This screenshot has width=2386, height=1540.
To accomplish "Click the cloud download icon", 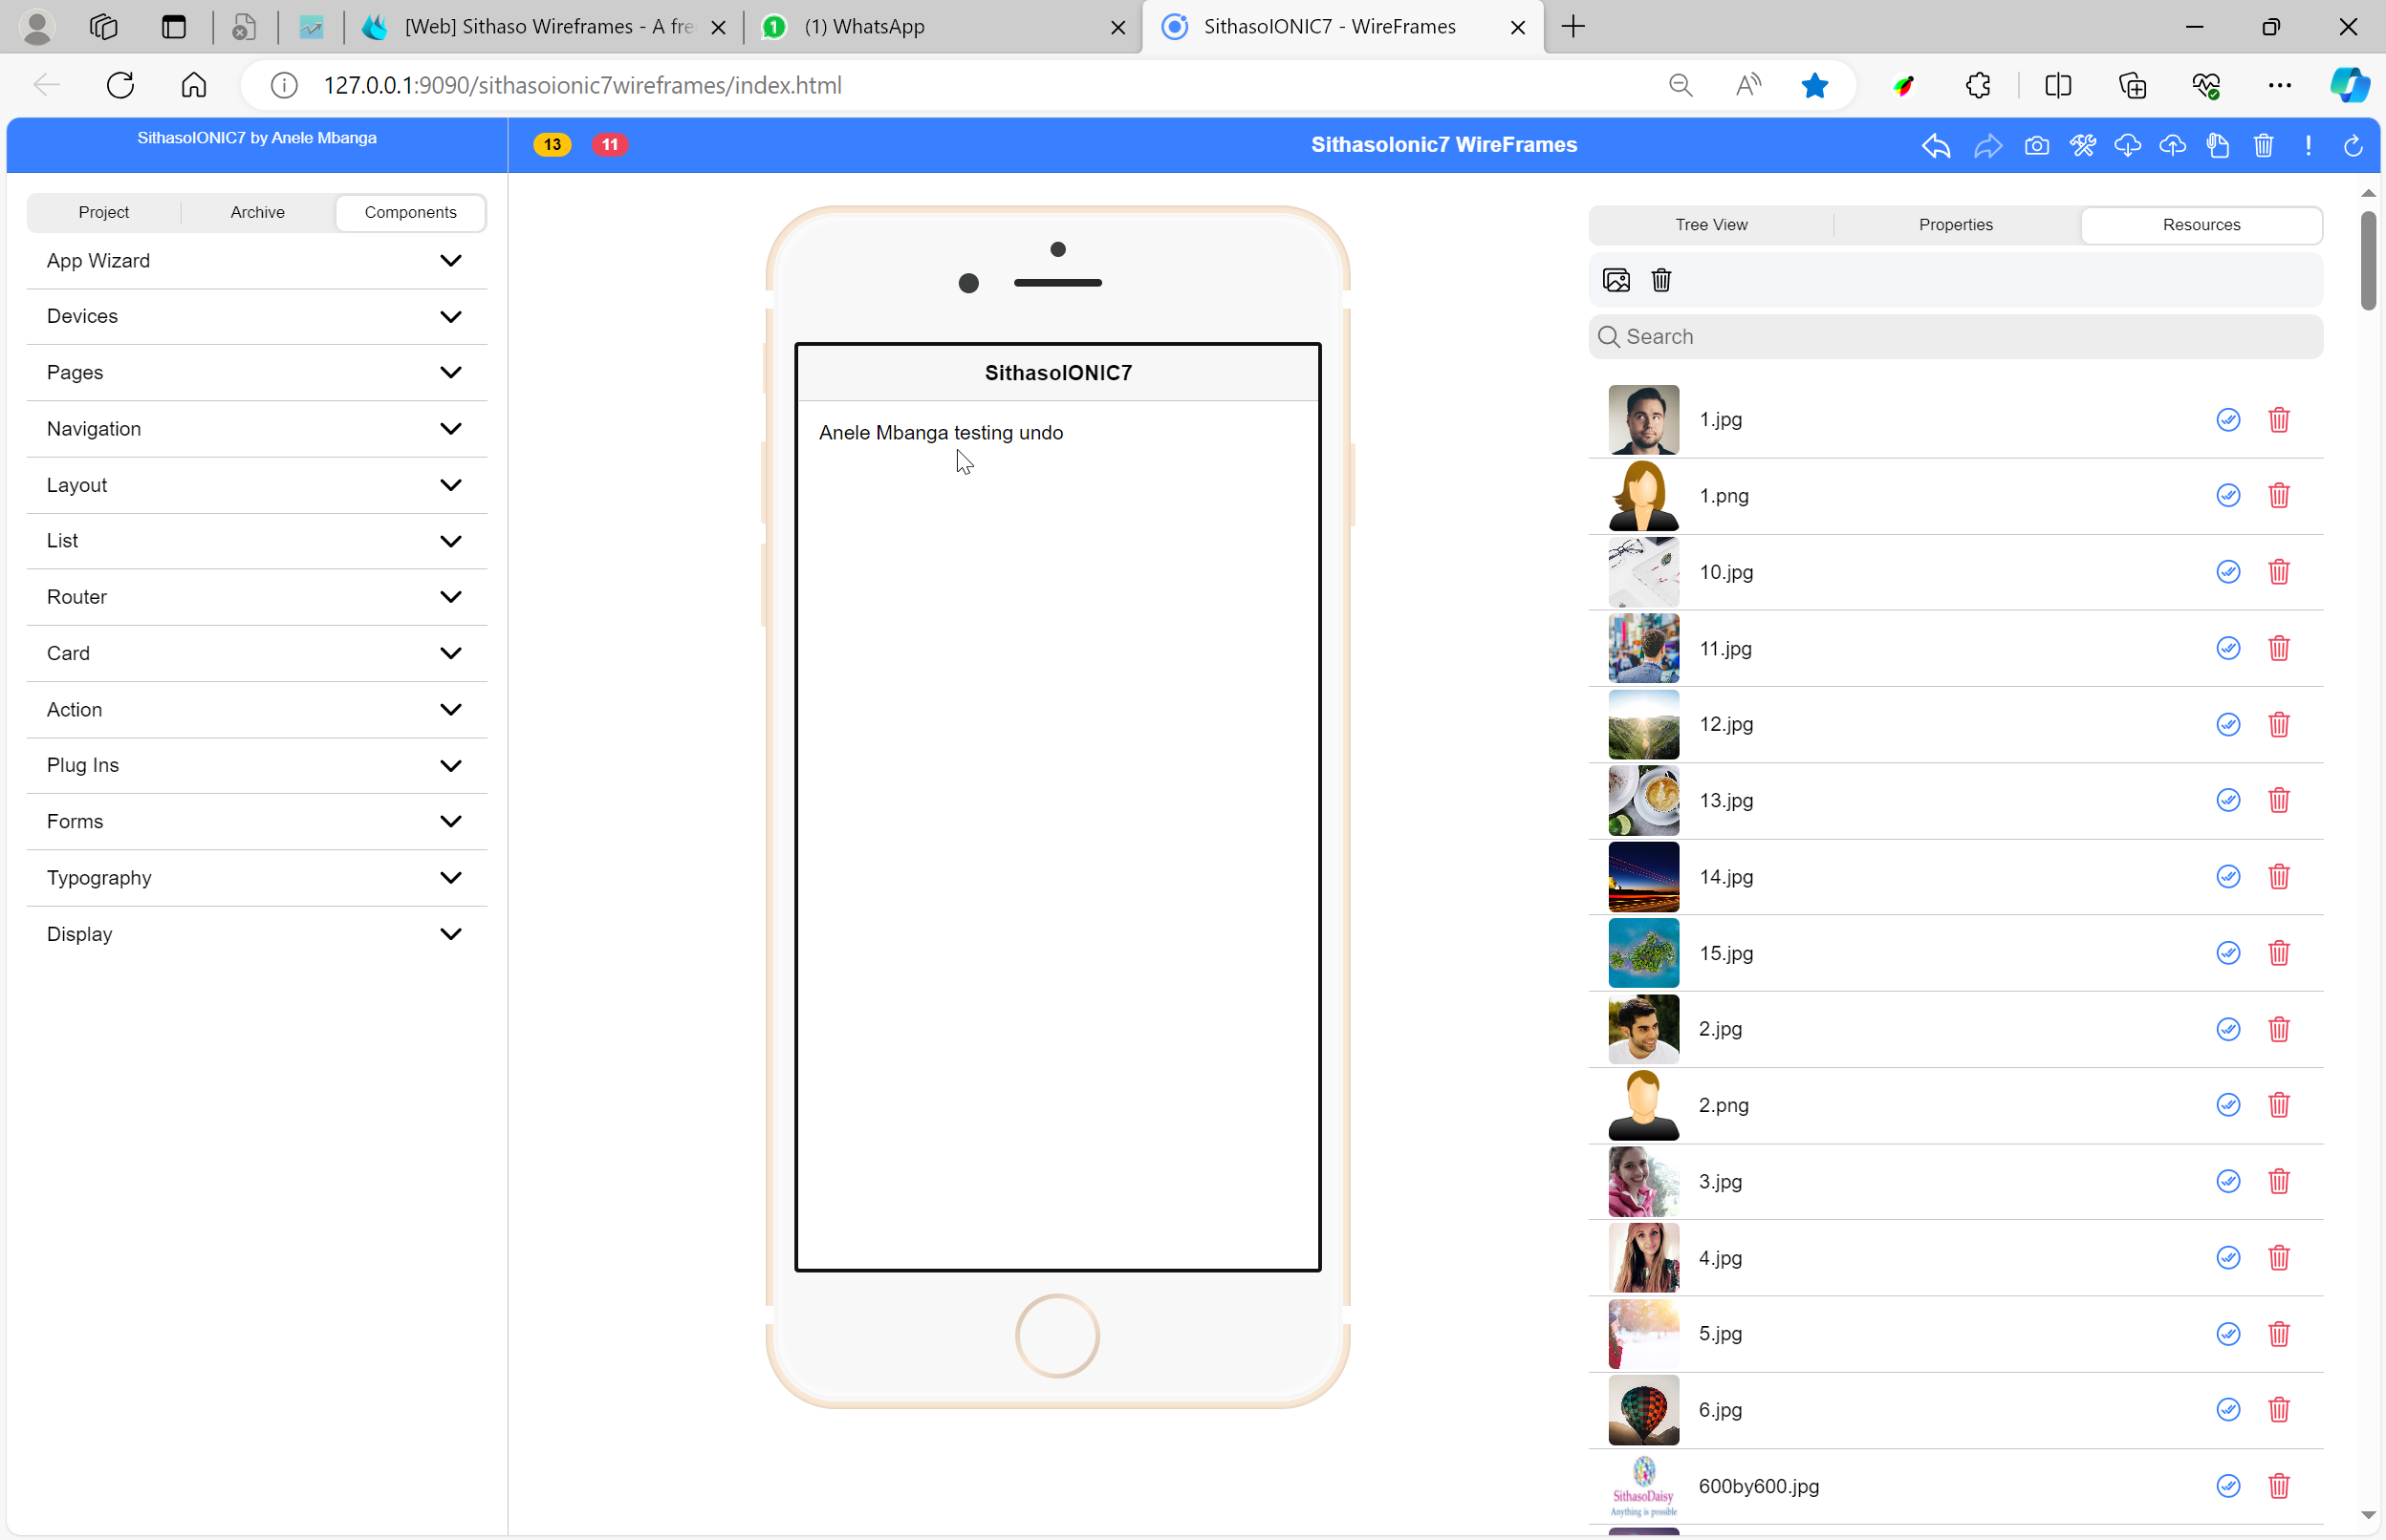I will click(2127, 146).
